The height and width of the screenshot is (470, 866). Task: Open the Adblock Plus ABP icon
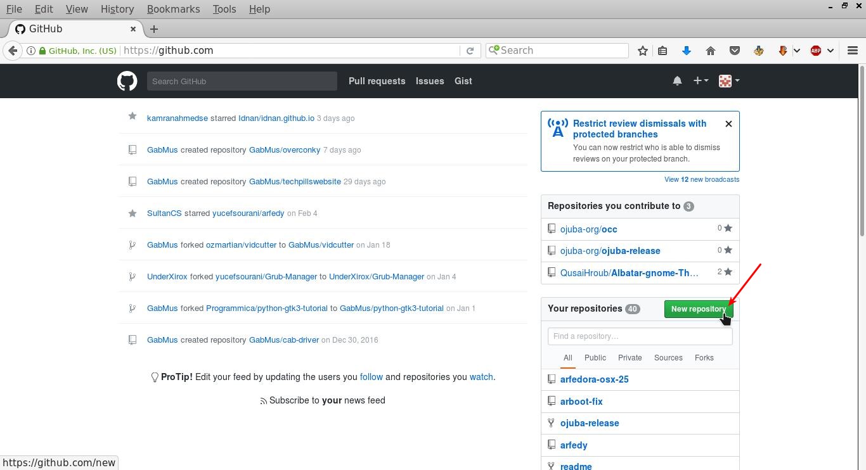coord(816,51)
